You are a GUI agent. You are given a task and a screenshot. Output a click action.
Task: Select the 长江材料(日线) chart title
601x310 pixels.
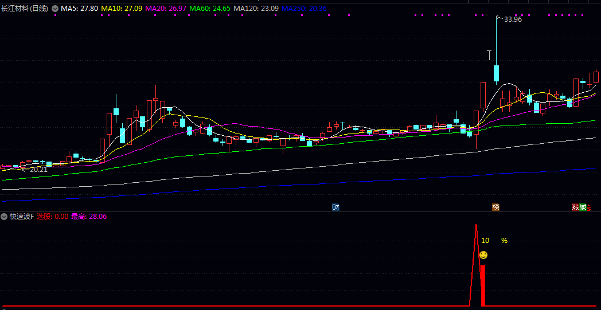25,8
